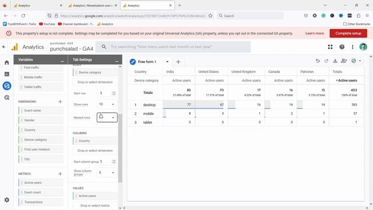Sort by Totals Active users column header
The image size is (373, 210).
tap(346, 80)
